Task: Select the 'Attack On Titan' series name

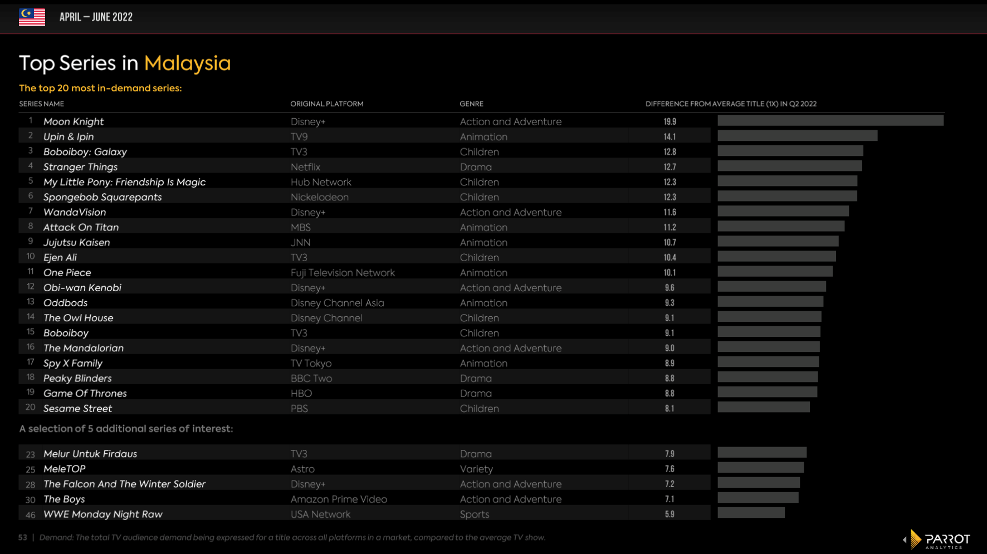Action: click(x=81, y=227)
